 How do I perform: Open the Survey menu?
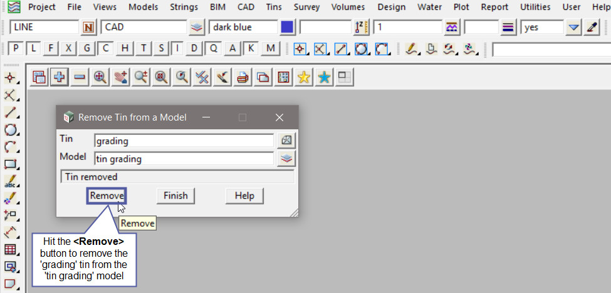[x=306, y=7]
